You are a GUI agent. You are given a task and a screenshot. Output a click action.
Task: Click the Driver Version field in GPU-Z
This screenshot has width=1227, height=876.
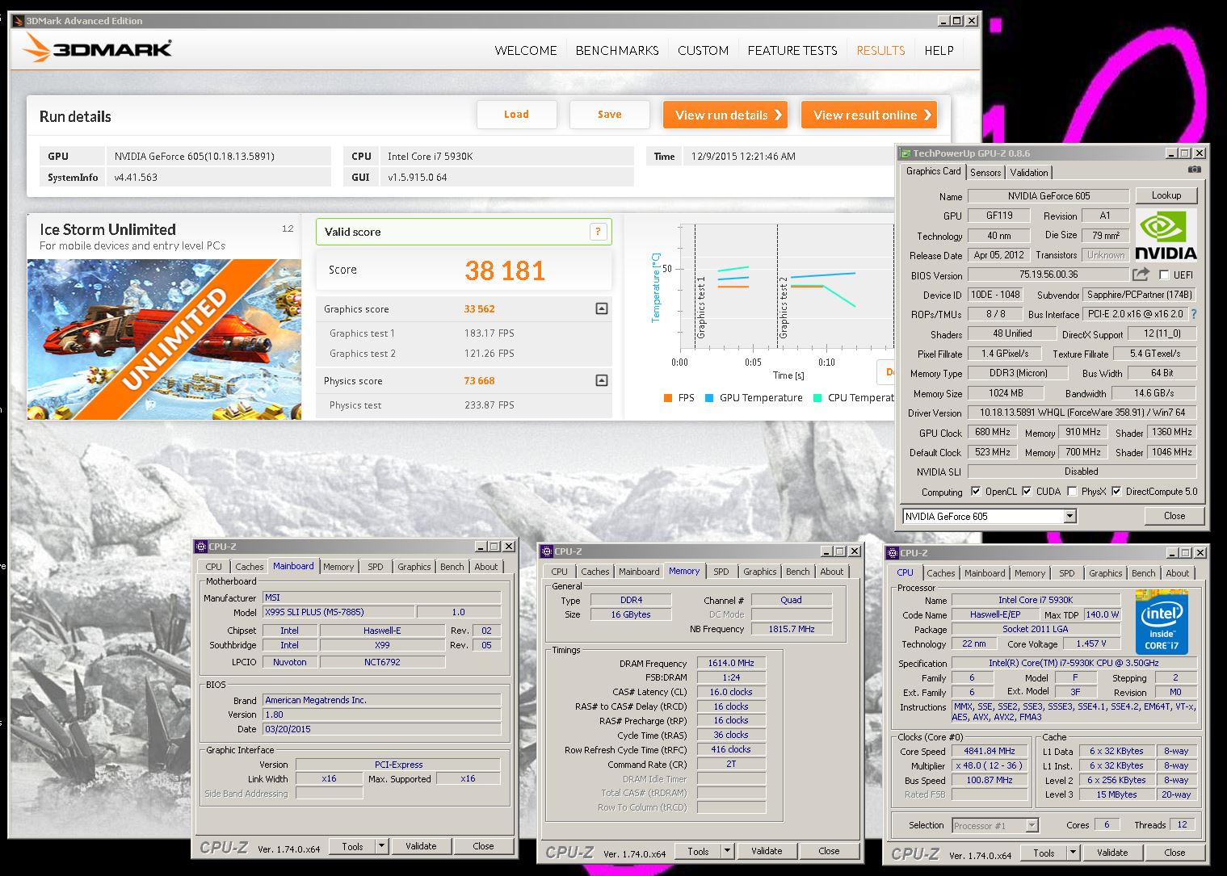tap(1082, 413)
